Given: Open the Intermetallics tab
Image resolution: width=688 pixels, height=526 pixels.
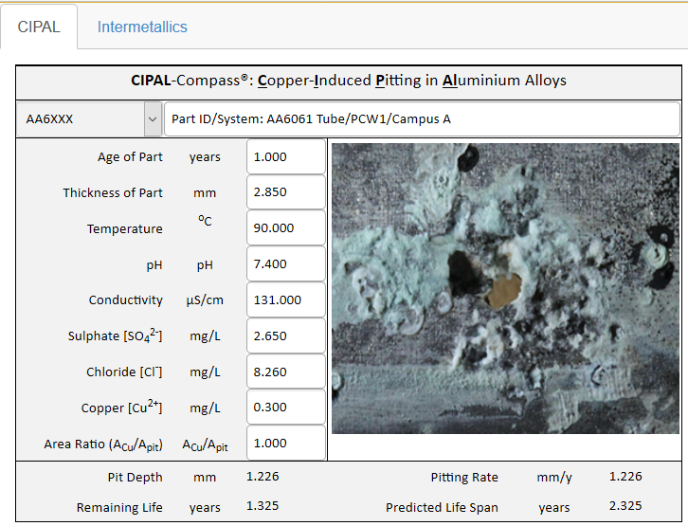Looking at the screenshot, I should coord(142,27).
